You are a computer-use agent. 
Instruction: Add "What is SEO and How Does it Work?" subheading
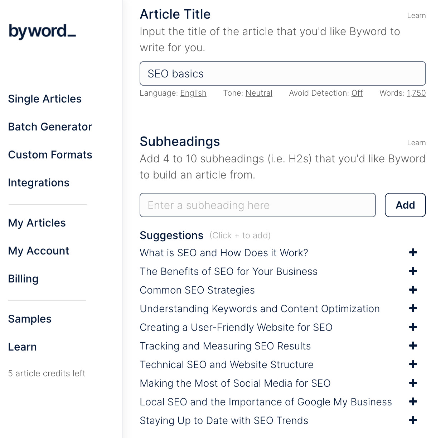coord(413,252)
